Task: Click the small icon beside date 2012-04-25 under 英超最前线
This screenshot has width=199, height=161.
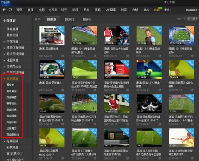Action: (63, 56)
